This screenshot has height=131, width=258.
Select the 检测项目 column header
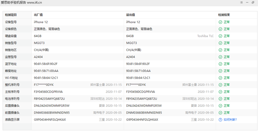(11, 15)
